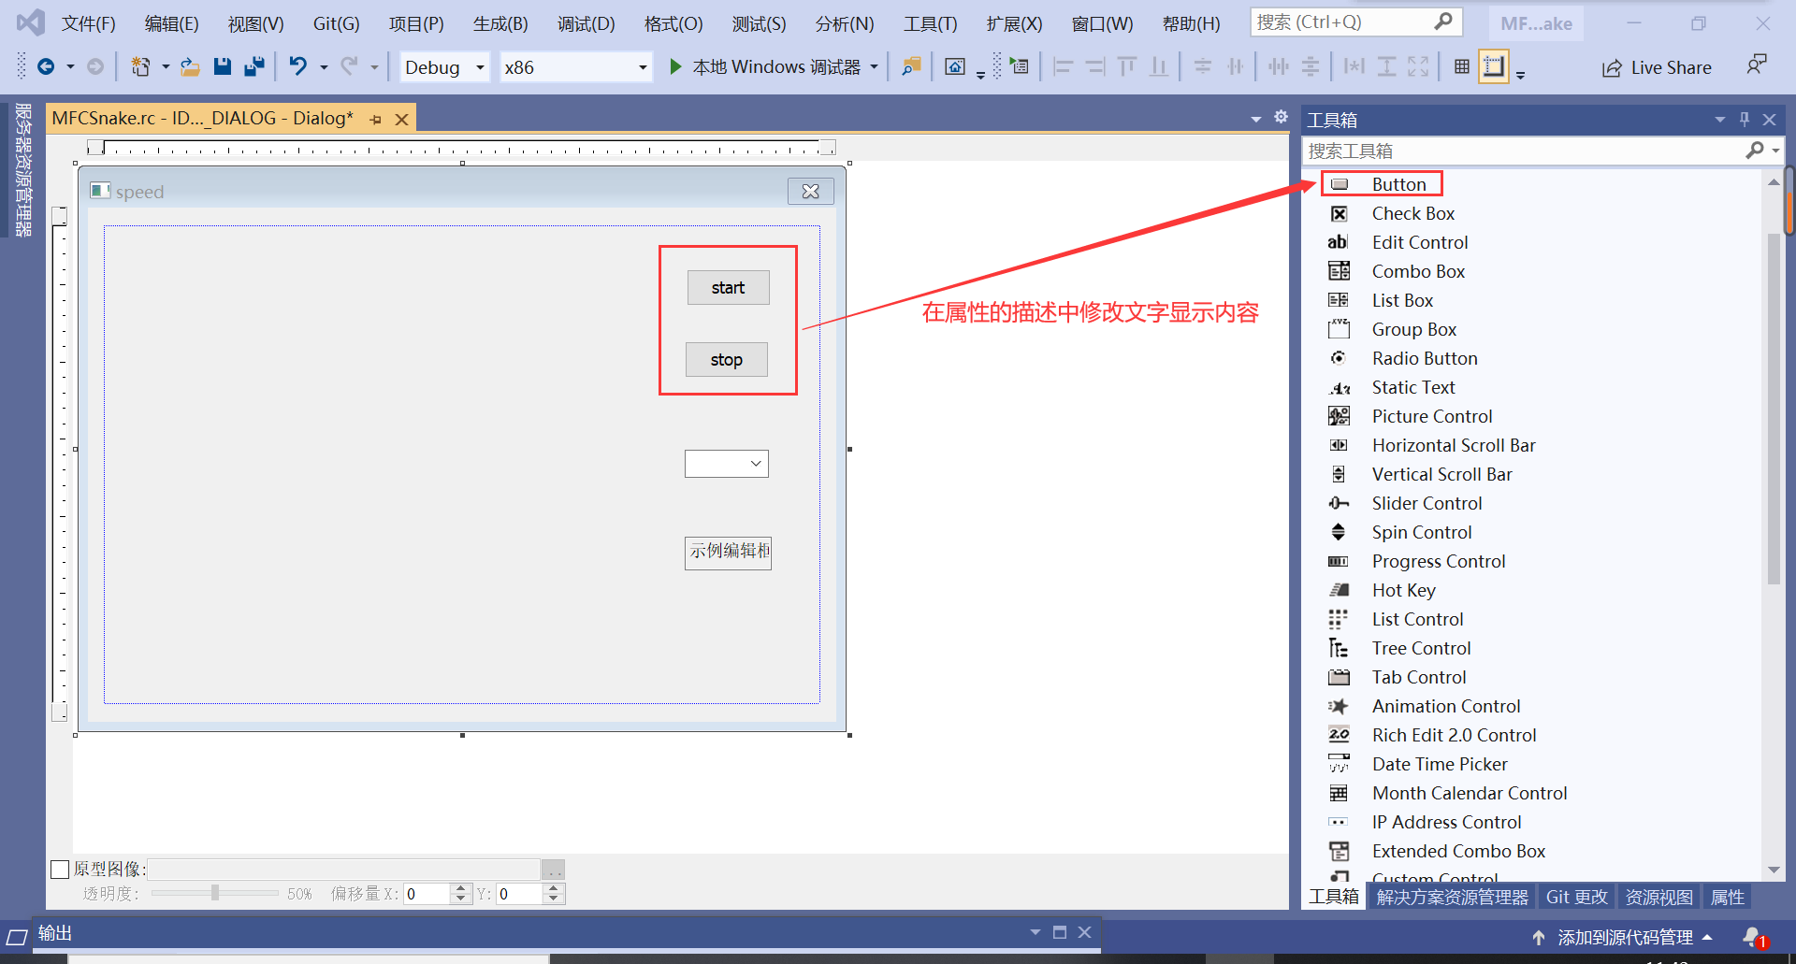Click the feedback person icon

pos(1756,65)
